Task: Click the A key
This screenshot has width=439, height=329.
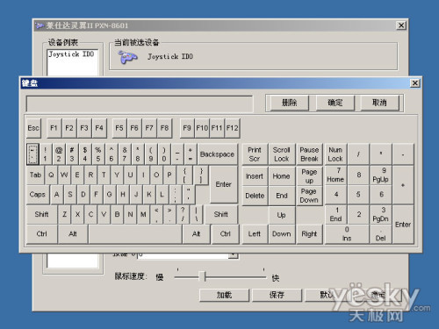Action: click(57, 195)
